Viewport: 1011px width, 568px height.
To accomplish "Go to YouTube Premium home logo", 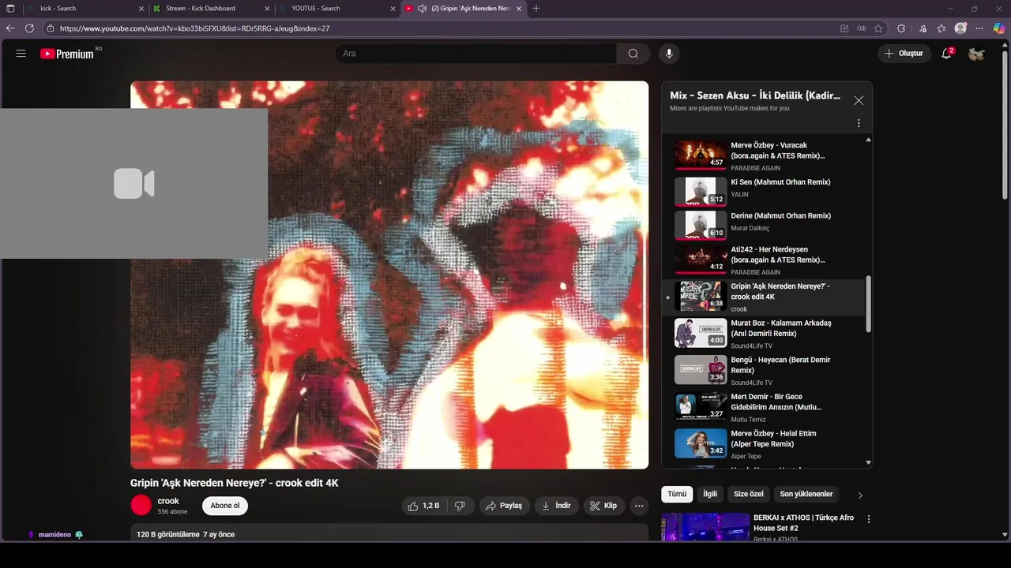I will [x=67, y=54].
